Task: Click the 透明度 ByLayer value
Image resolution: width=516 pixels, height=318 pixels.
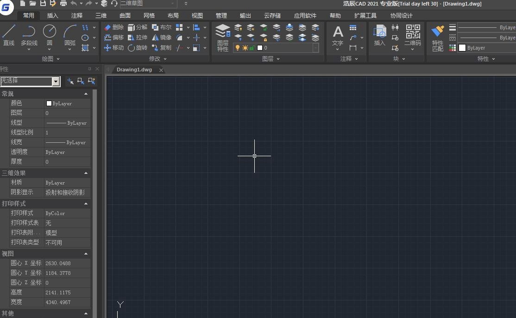Action: point(68,152)
